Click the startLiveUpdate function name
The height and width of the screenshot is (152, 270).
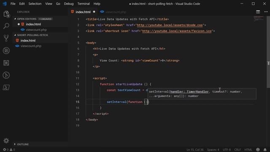[x=129, y=84]
